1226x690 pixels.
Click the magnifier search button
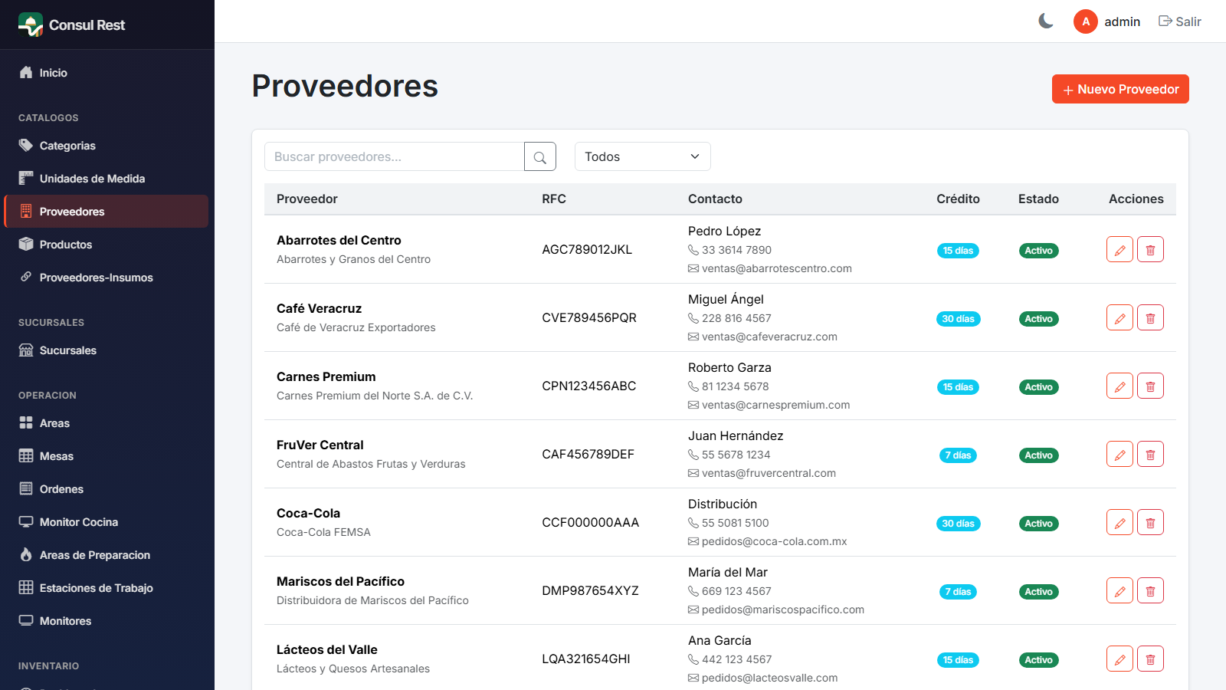(540, 156)
